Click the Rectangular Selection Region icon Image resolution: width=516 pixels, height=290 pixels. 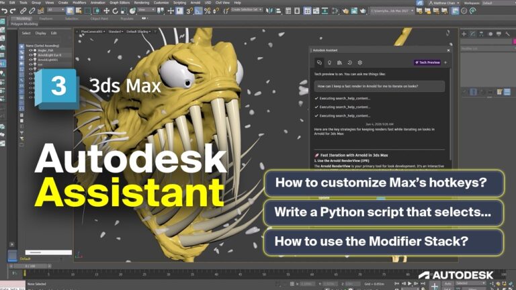[x=87, y=11]
